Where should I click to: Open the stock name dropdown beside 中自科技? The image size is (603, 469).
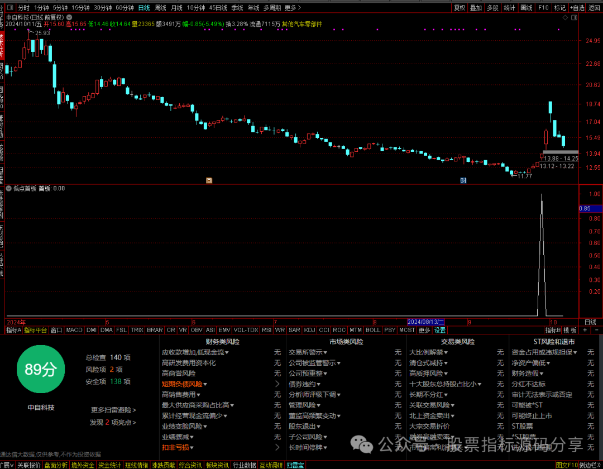[69, 17]
